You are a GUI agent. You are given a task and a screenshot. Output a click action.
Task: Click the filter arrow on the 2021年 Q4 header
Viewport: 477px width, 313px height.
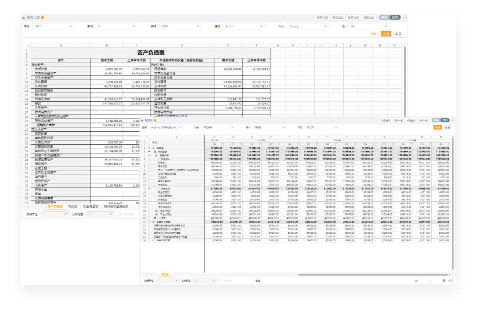(x=222, y=144)
